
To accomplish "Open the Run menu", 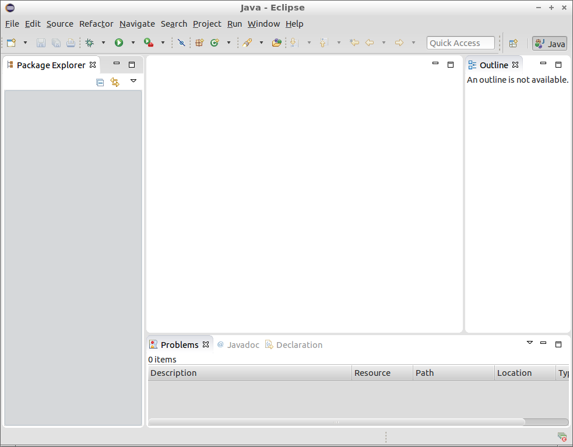I will pos(234,24).
